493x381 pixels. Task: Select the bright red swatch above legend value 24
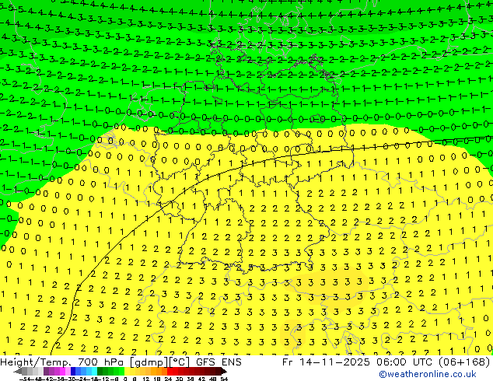(x=170, y=371)
